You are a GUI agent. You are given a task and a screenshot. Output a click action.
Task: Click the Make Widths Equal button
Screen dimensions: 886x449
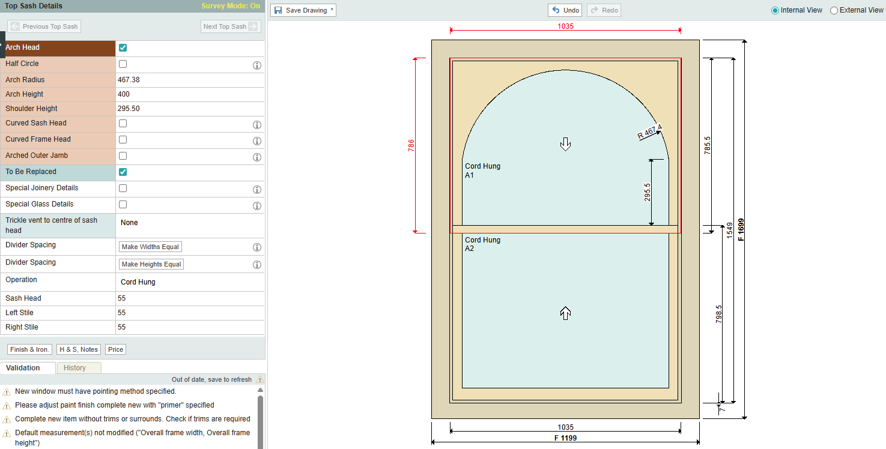point(150,247)
